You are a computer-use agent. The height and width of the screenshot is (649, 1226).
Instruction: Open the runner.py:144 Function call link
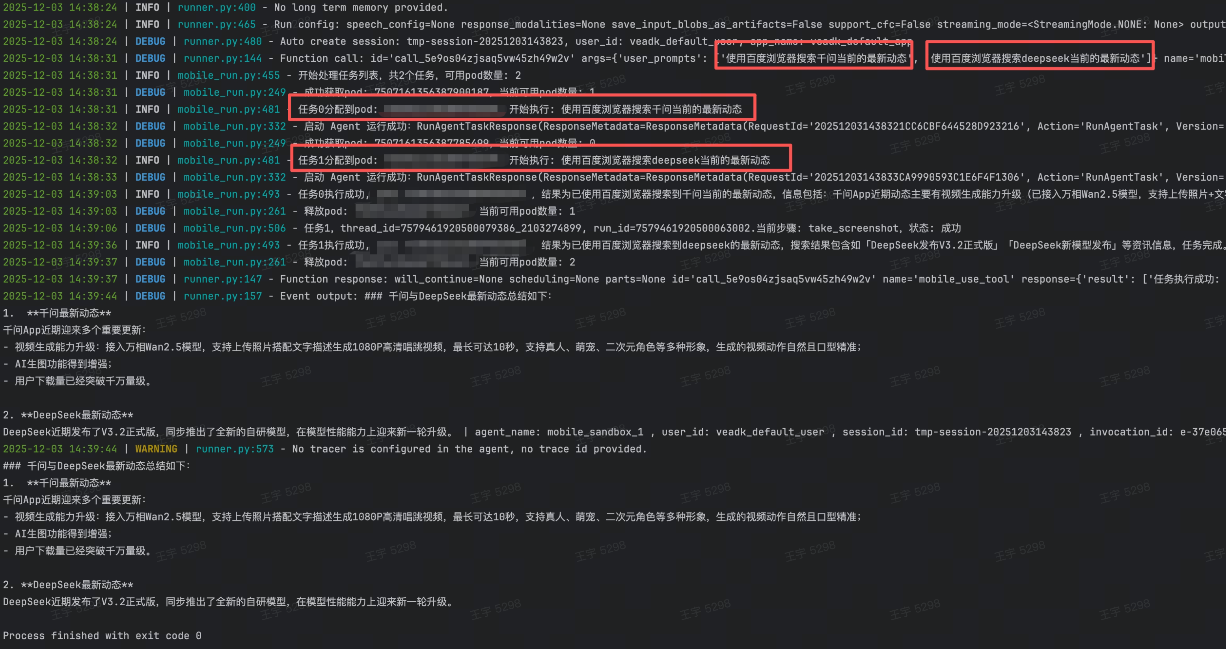coord(223,59)
